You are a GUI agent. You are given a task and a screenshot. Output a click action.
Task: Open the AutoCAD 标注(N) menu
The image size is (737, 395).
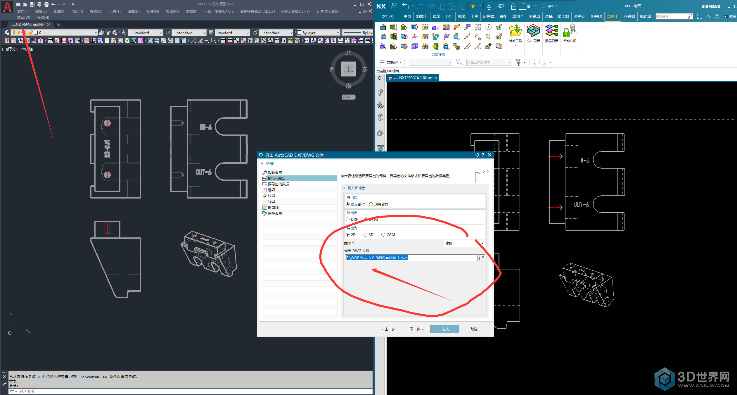click(x=153, y=11)
